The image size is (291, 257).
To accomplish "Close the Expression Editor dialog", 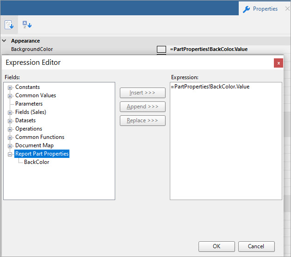I will 279,63.
